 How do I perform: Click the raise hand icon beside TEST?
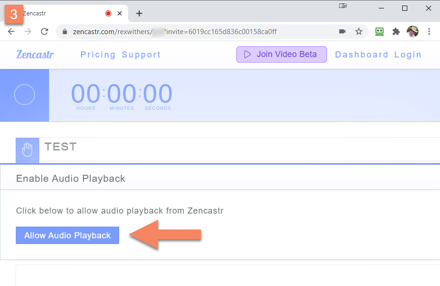(28, 150)
